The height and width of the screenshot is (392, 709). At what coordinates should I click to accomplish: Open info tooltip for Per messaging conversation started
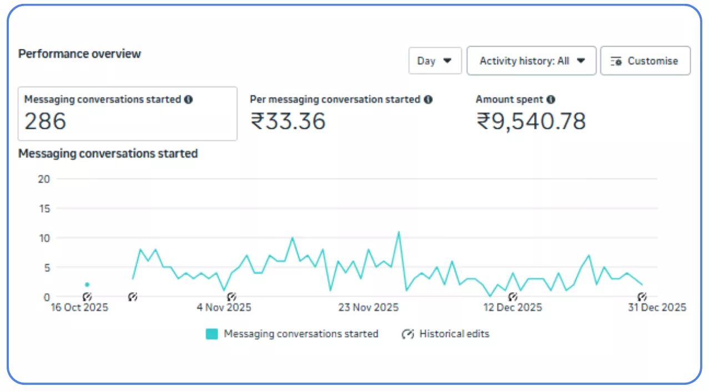click(x=428, y=99)
